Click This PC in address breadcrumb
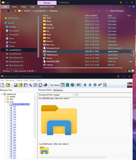 tap(27, 11)
